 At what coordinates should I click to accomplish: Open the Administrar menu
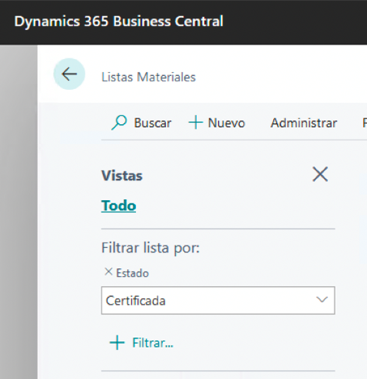click(x=303, y=123)
